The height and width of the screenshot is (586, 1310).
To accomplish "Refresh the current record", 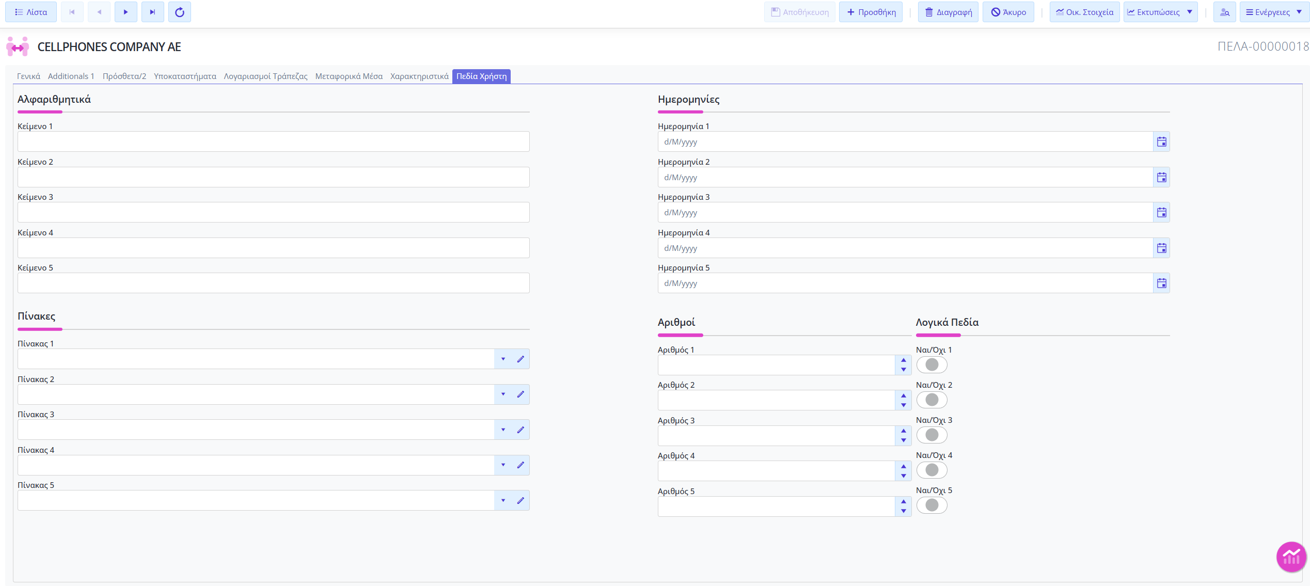I will (180, 12).
